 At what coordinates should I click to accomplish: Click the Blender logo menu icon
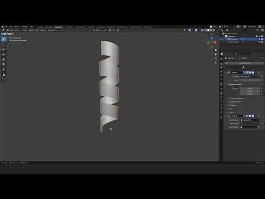[3, 27]
